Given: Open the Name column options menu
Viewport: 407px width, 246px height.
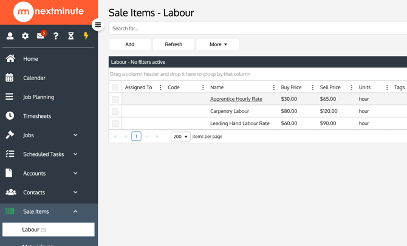Looking at the screenshot, I should pyautogui.click(x=274, y=87).
